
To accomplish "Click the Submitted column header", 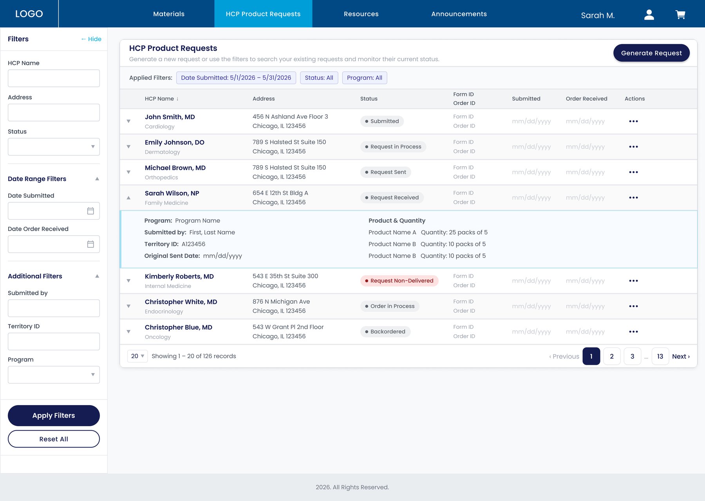I will [526, 99].
